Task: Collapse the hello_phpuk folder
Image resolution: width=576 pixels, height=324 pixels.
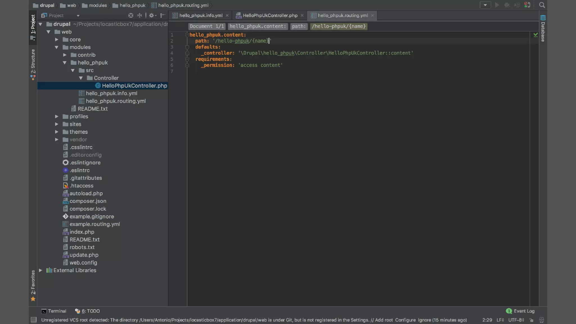Action: point(65,63)
